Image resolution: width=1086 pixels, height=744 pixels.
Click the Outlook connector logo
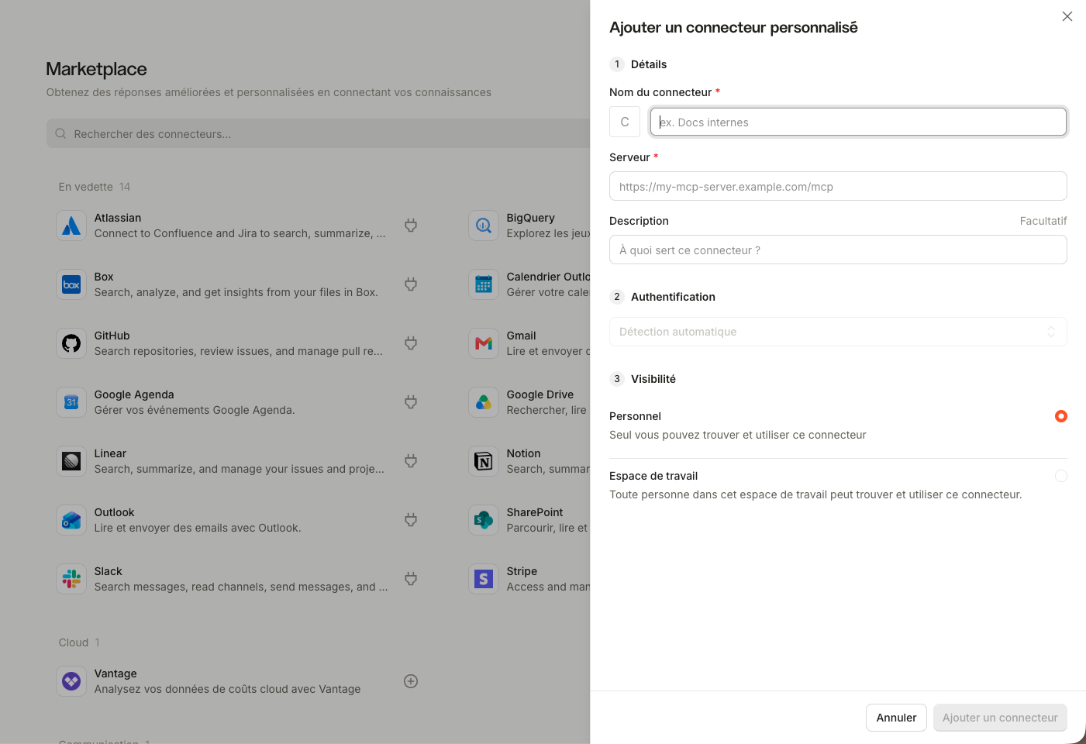(71, 520)
